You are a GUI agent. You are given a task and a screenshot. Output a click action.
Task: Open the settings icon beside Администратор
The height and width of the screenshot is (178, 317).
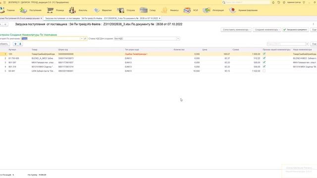(x=304, y=2)
